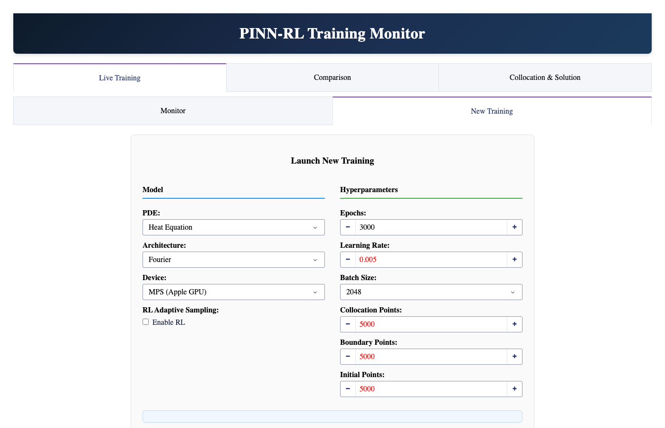665x428 pixels.
Task: Switch to the Comparison tab
Action: 332,78
